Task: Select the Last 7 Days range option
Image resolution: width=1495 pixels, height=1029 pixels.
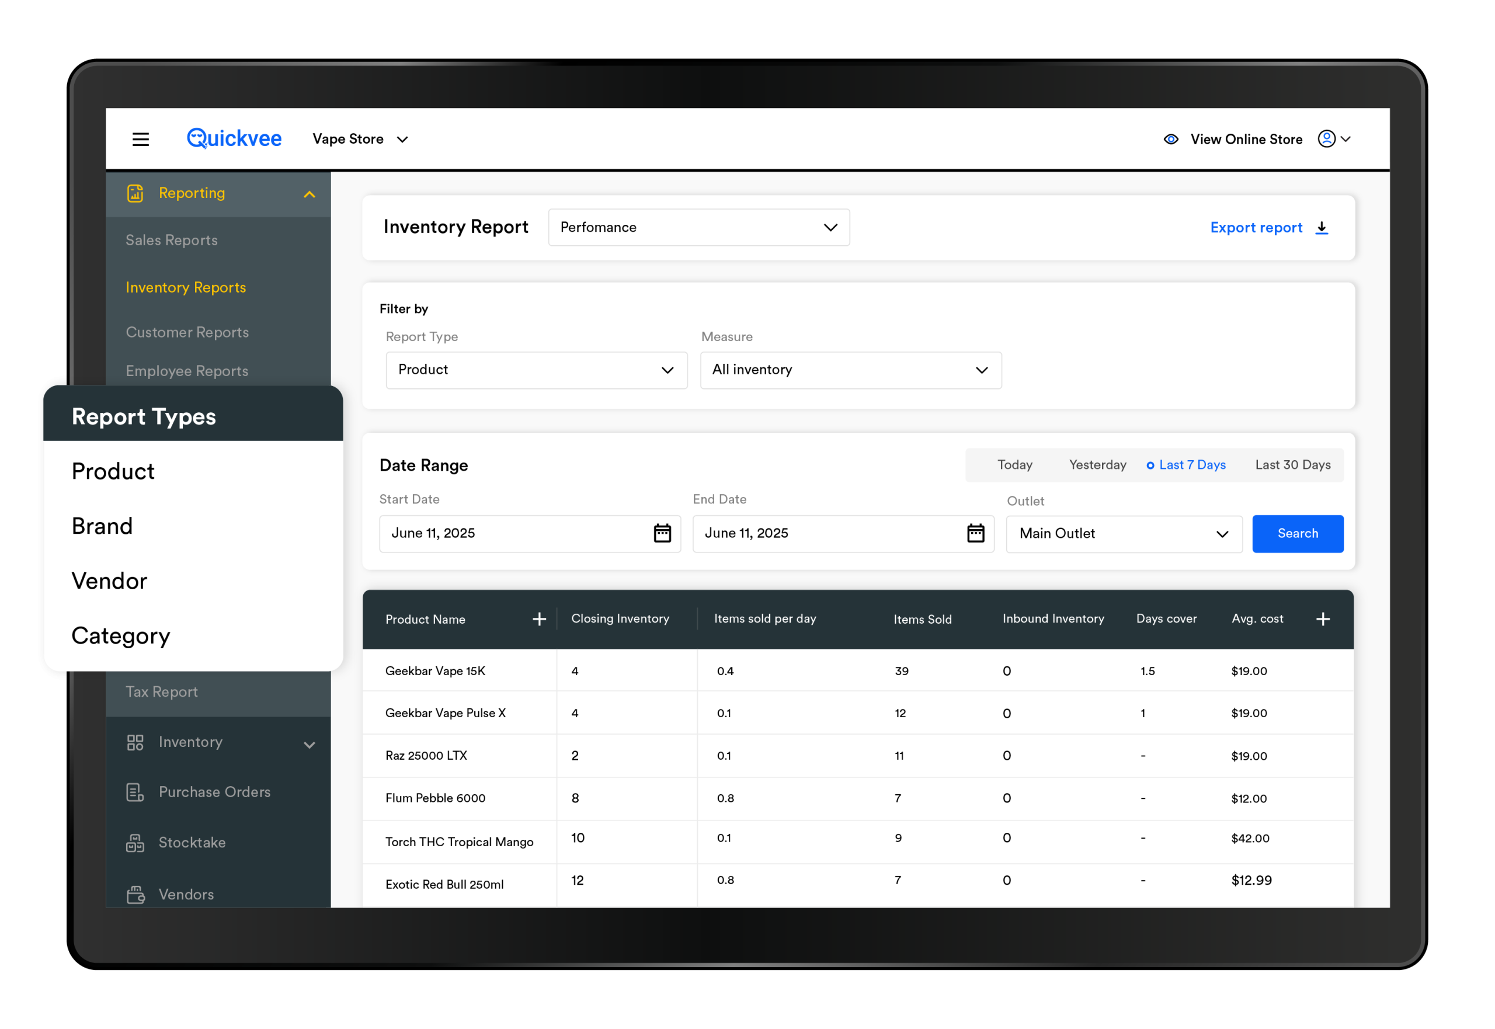Action: pyautogui.click(x=1186, y=465)
